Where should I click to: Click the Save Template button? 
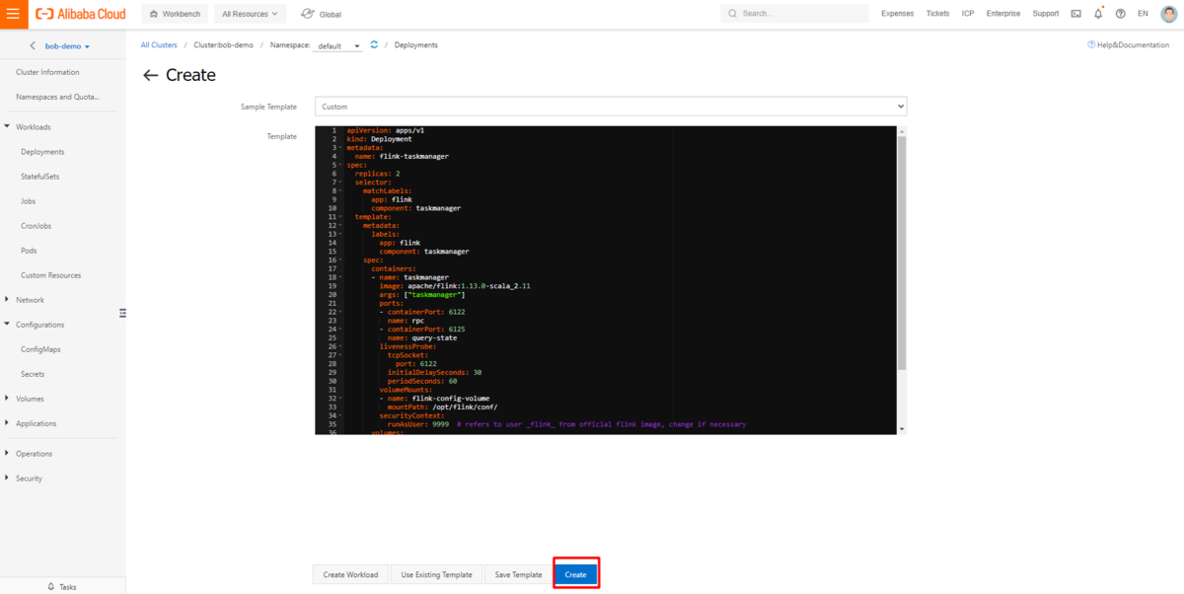coord(518,574)
